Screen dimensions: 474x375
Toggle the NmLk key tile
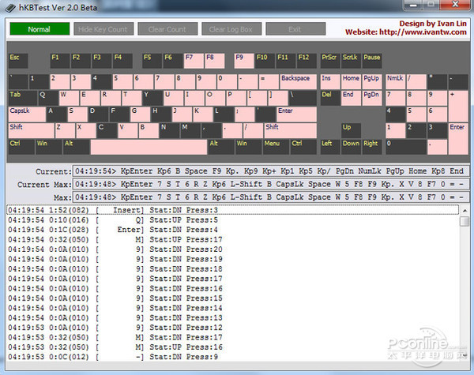pyautogui.click(x=394, y=81)
